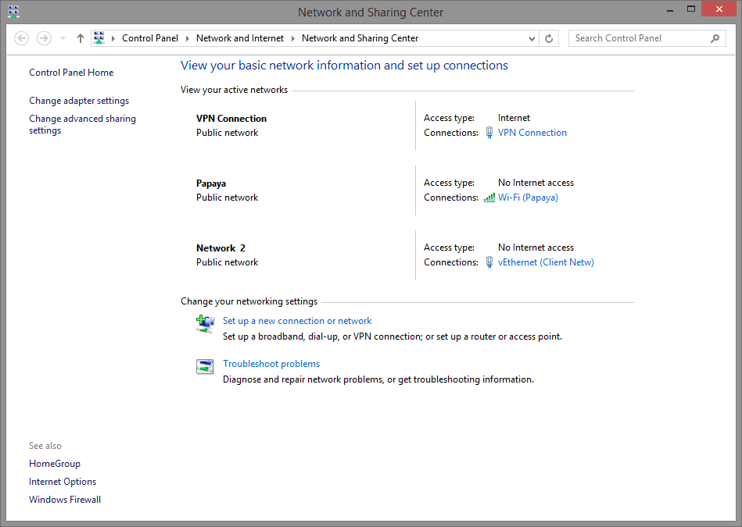
Task: Click the address bar network icon
Action: click(x=99, y=37)
